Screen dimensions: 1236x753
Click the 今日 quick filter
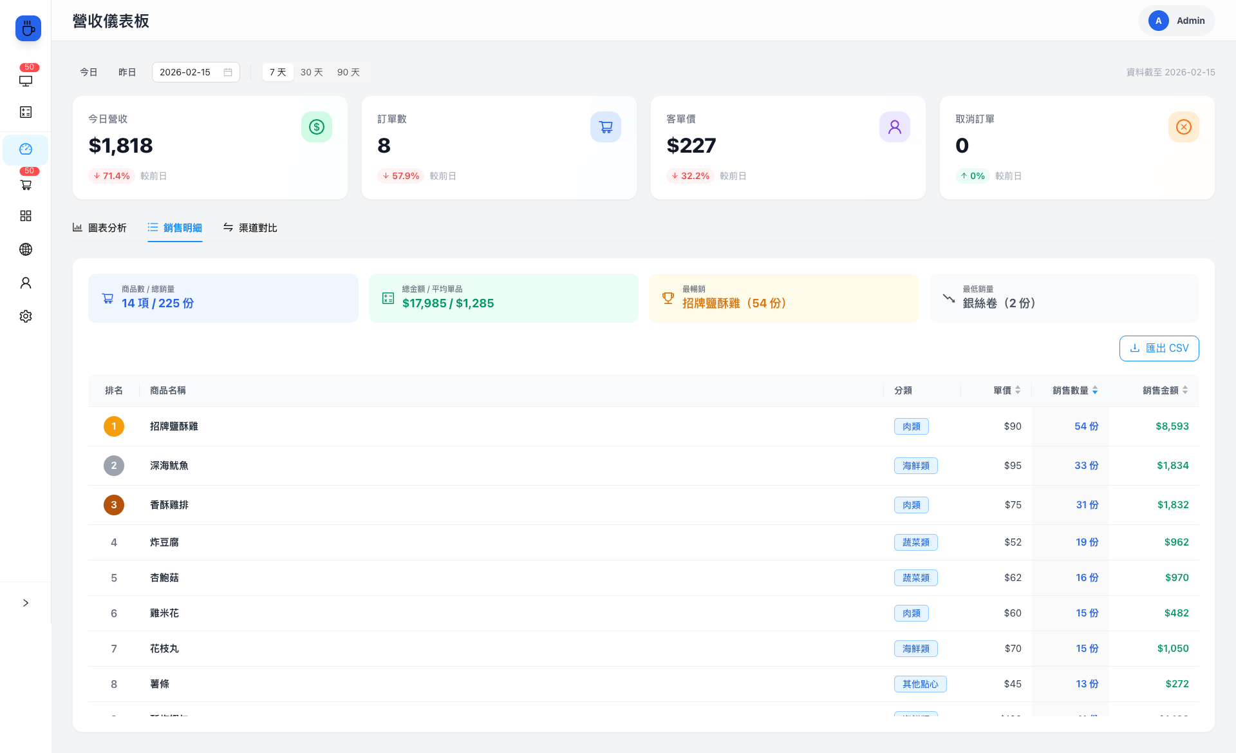coord(89,72)
